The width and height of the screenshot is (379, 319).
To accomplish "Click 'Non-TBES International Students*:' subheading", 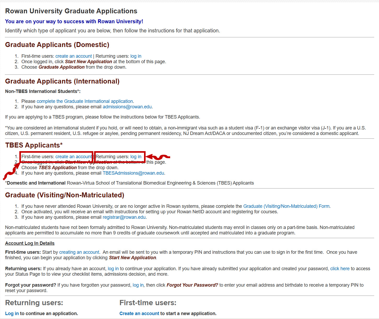I will point(43,91).
